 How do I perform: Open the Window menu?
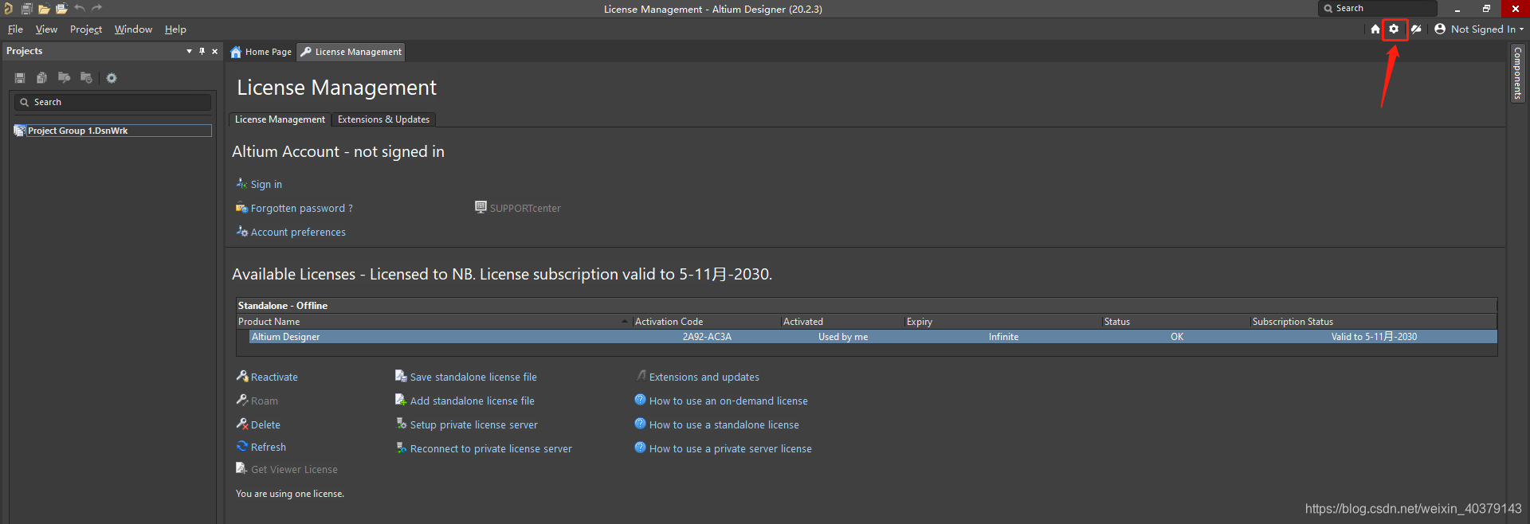[133, 29]
